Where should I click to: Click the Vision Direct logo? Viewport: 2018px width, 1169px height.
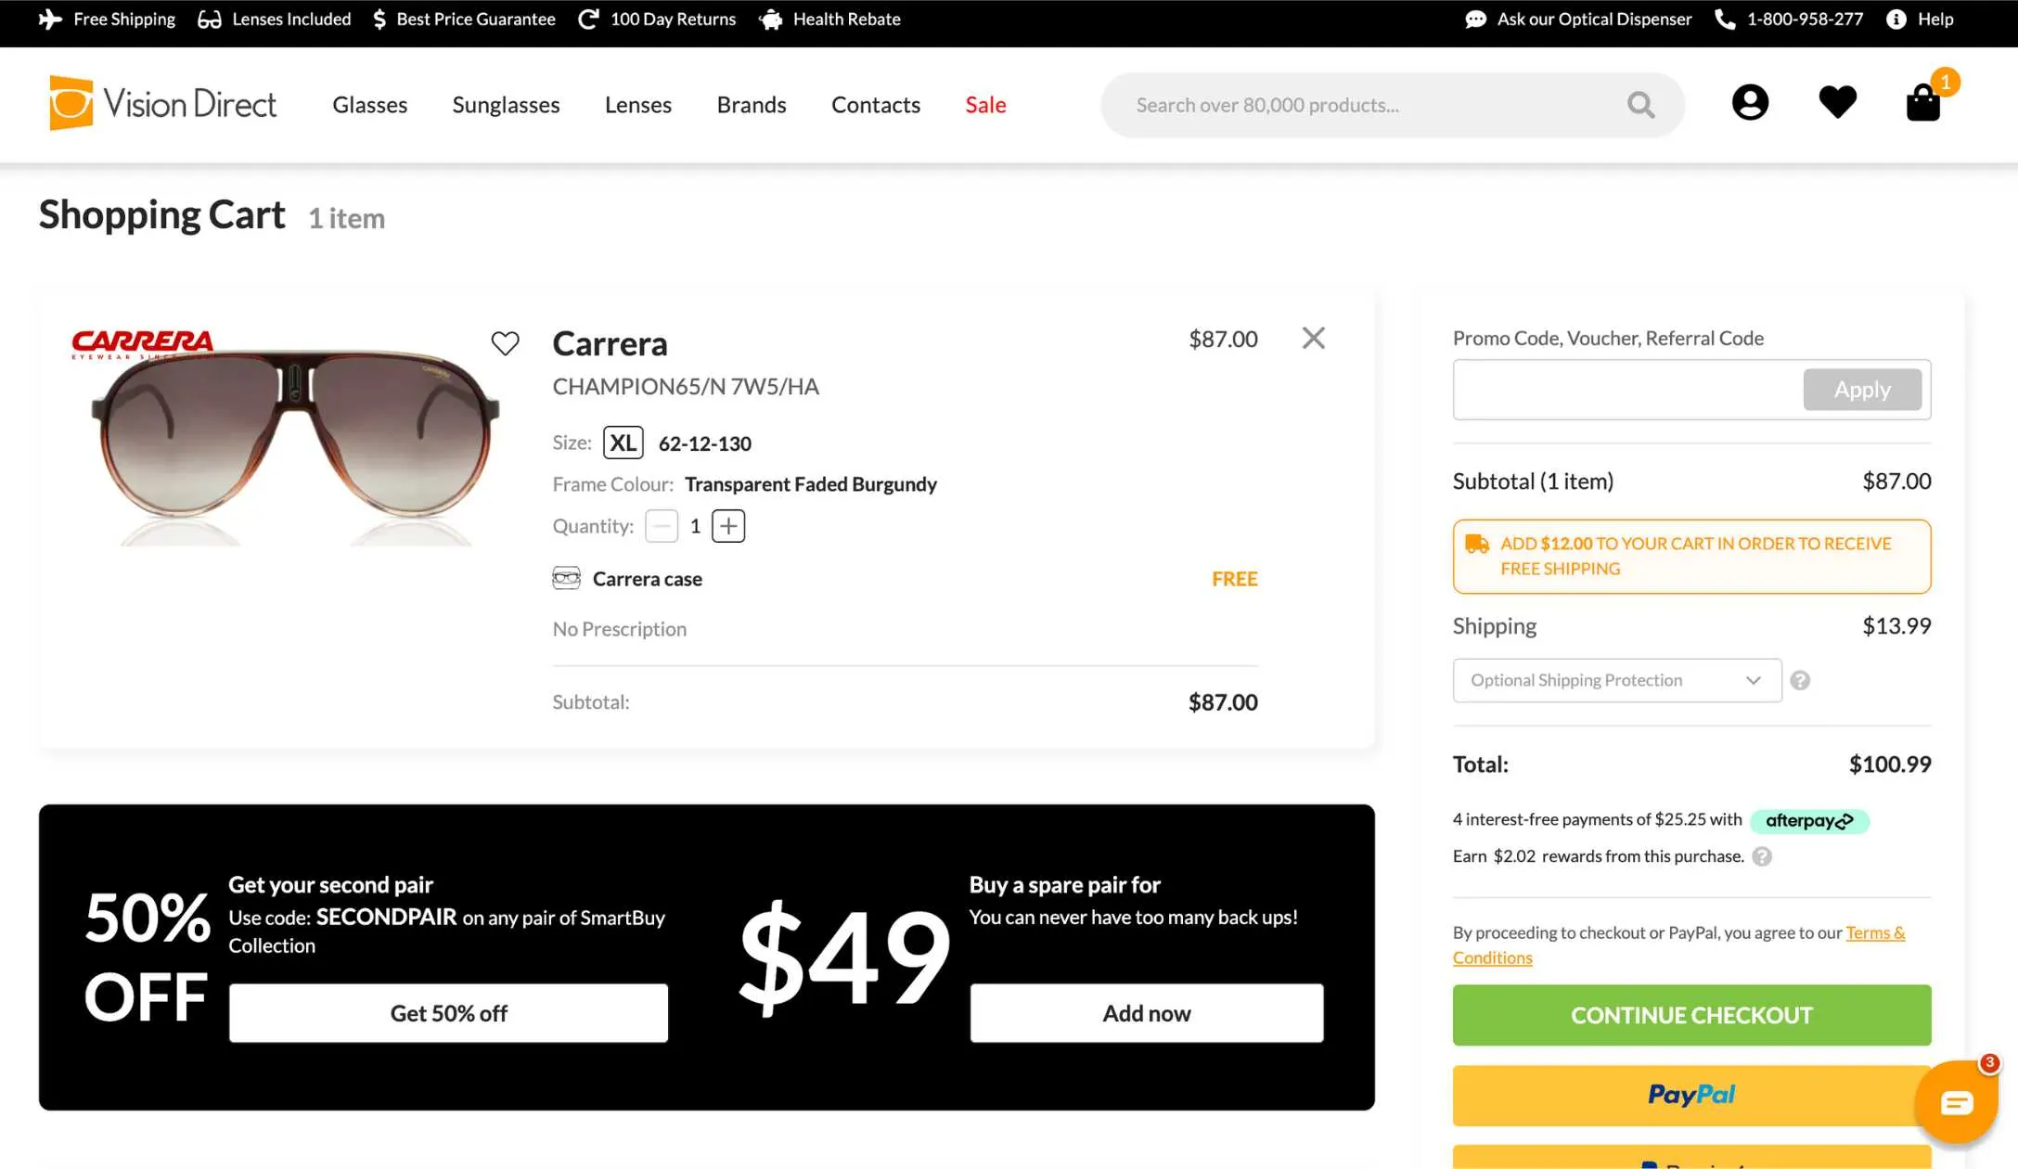click(x=163, y=103)
